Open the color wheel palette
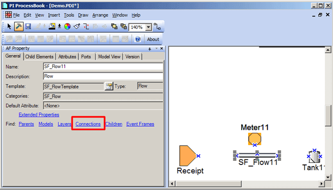This screenshot has height=190, width=333. 67,27
